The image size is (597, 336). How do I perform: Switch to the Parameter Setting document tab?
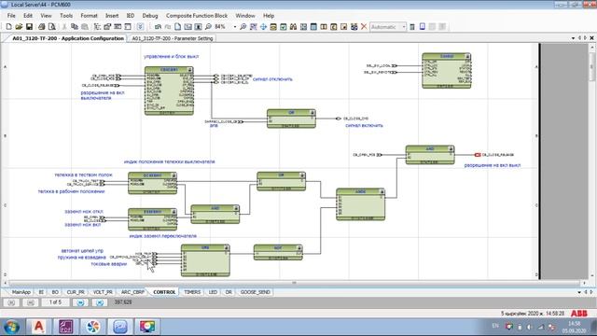[172, 38]
